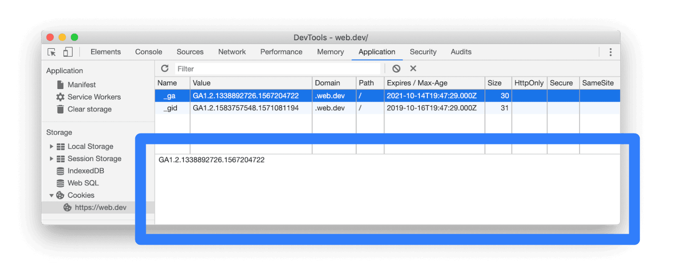
Task: Clear all cookies with the block icon
Action: (396, 68)
